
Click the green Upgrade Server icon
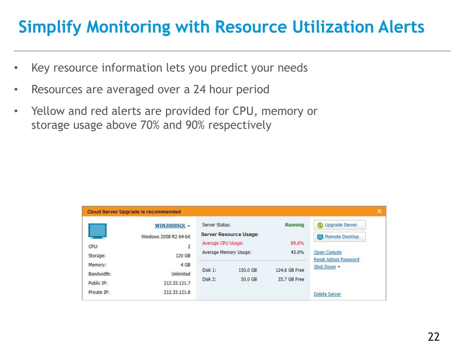pyautogui.click(x=320, y=225)
